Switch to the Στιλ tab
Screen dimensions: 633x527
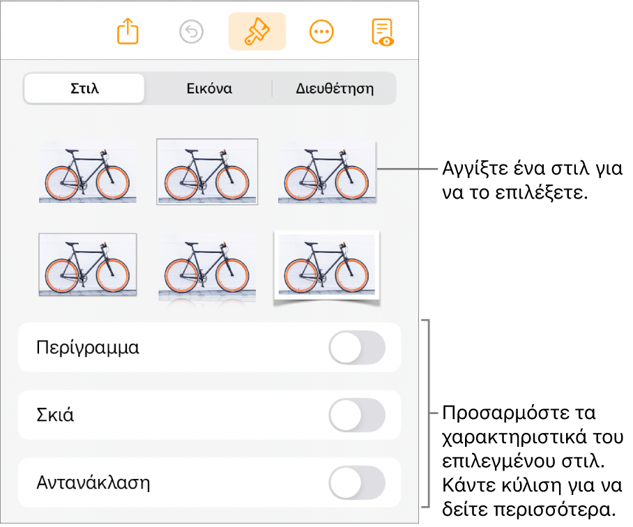[84, 89]
